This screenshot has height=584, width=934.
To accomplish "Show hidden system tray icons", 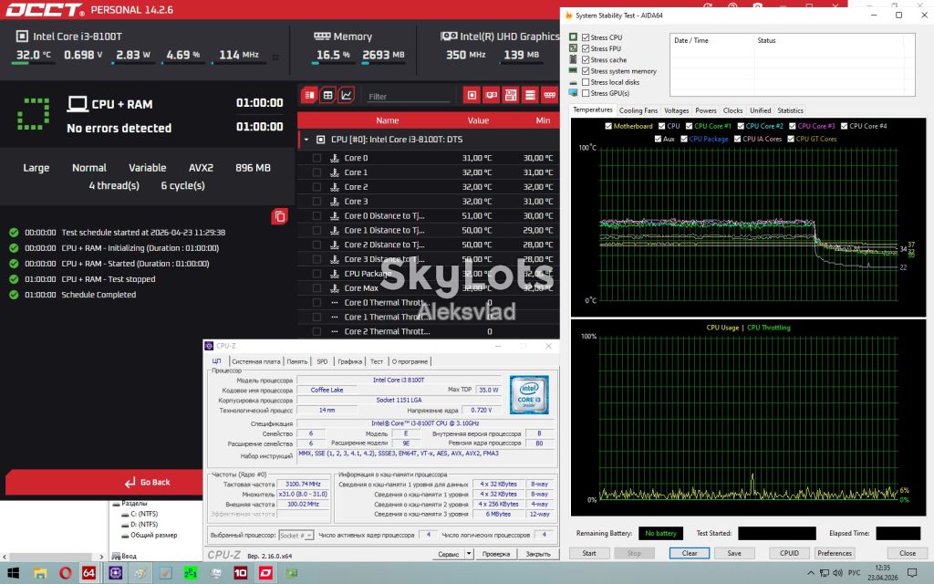I will [810, 573].
